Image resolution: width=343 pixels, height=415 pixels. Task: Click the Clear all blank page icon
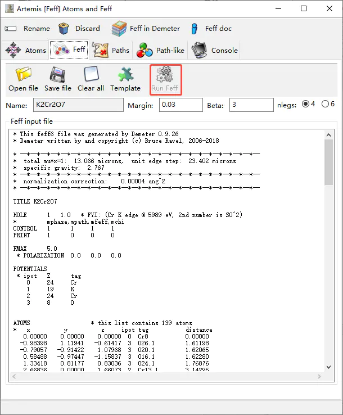[91, 74]
